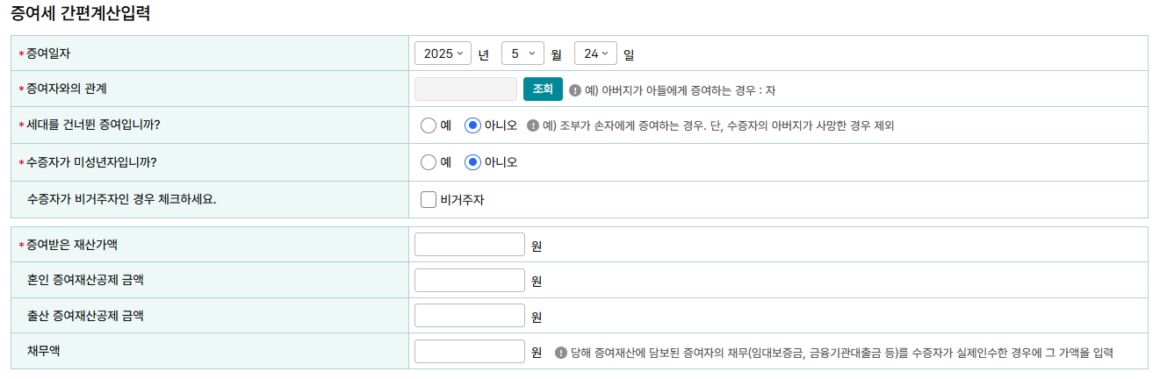This screenshot has height=379, width=1160.
Task: Open the year 2025 dropdown
Action: coord(443,54)
